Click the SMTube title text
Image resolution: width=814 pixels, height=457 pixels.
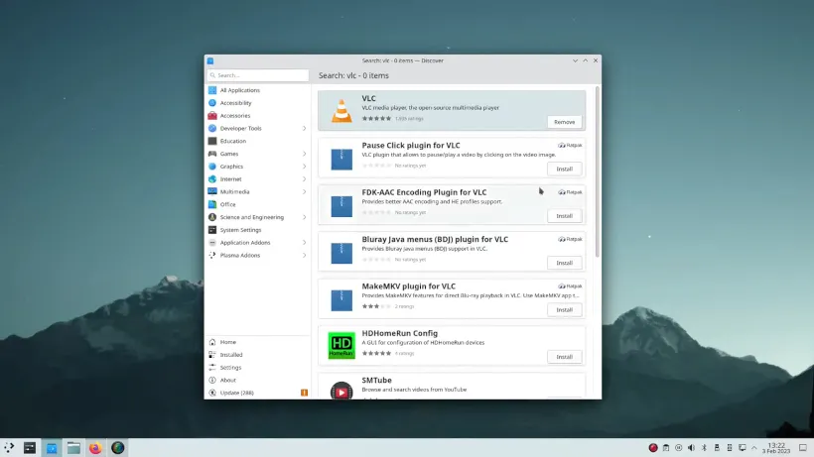(376, 381)
